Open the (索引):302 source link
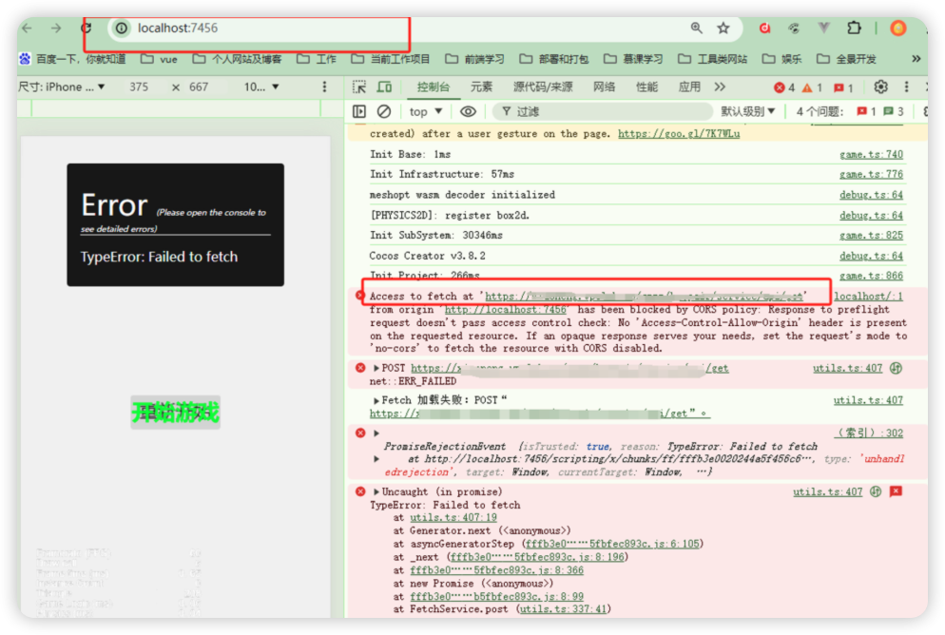This screenshot has width=945, height=635. [x=869, y=433]
